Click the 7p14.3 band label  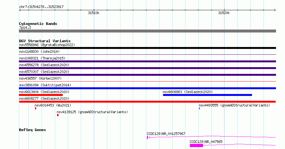tap(25, 27)
